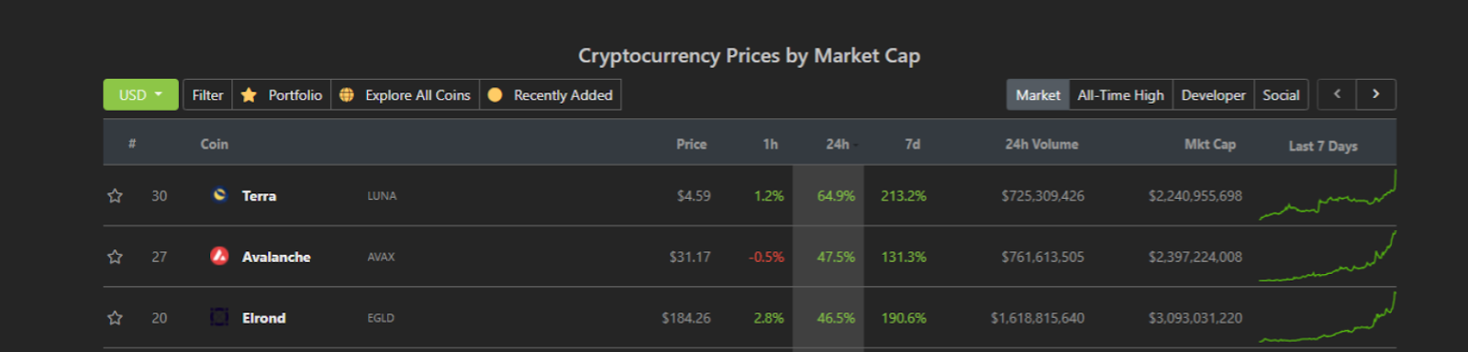Switch to the All-Time High tab
This screenshot has width=1468, height=352.
1120,94
